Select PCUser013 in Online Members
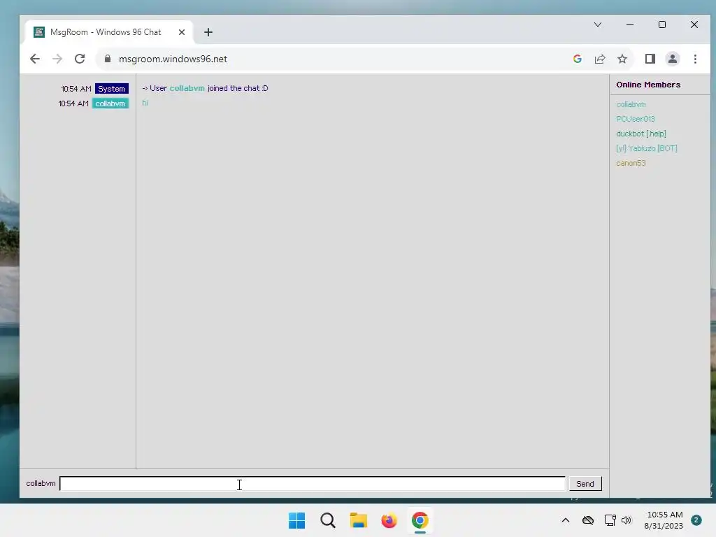Image resolution: width=716 pixels, height=537 pixels. coord(635,119)
